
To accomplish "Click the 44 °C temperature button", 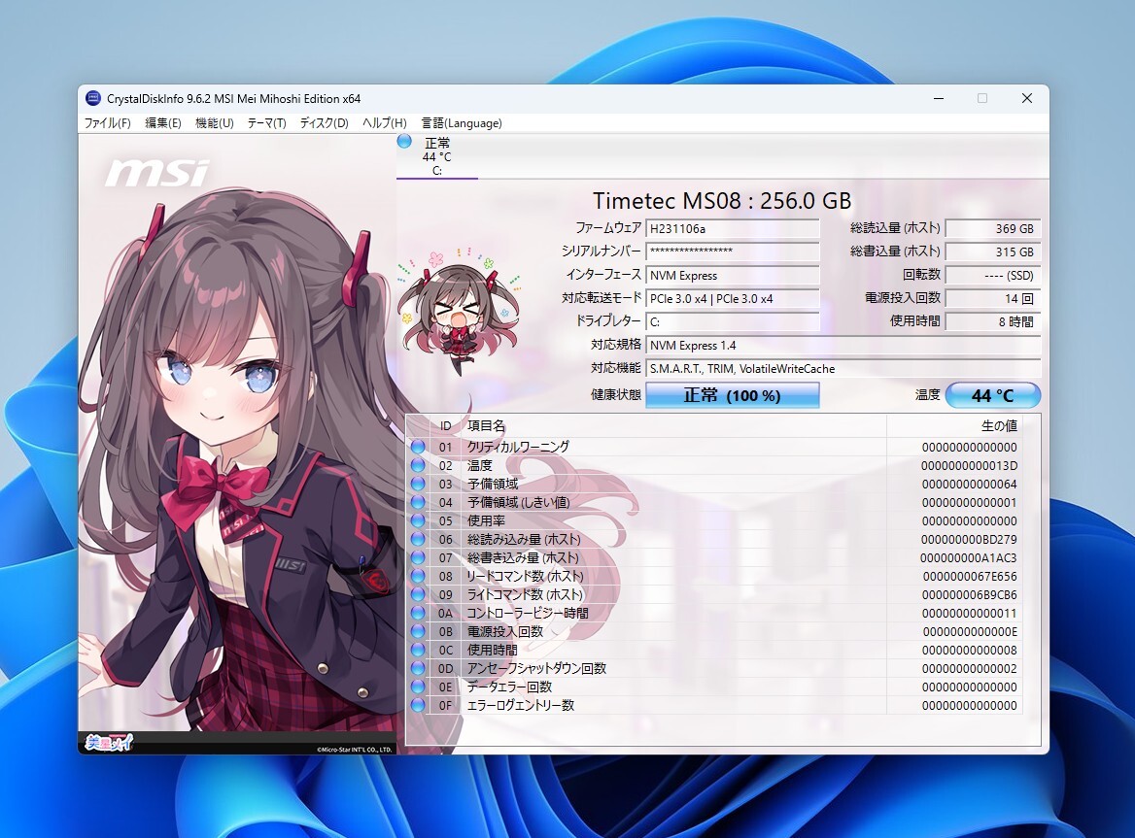I will point(992,395).
